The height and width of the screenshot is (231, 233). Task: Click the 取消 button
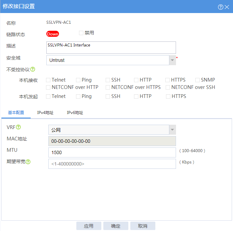coord(143,226)
